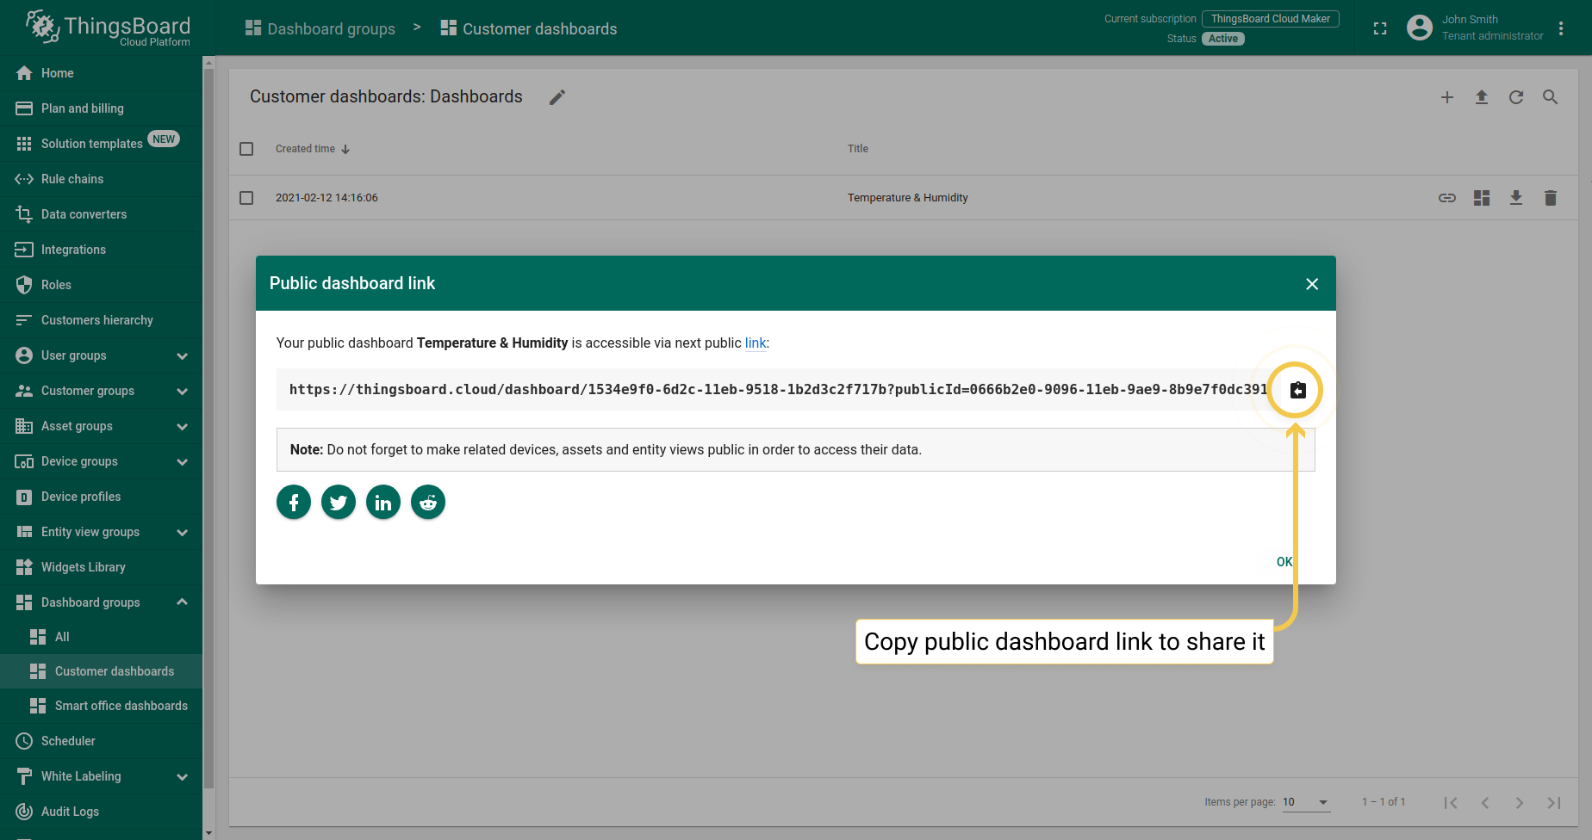Select all dashboards header checkbox
The width and height of the screenshot is (1592, 840).
[246, 149]
